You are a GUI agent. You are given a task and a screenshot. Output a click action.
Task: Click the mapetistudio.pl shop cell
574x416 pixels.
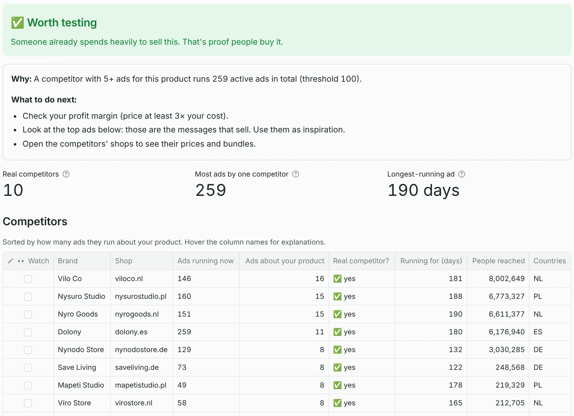pyautogui.click(x=141, y=385)
